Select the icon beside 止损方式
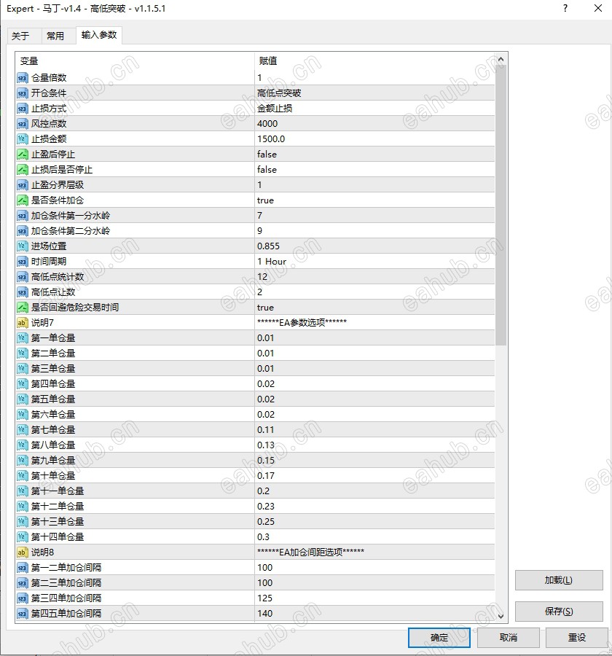612x656 pixels. (x=22, y=109)
